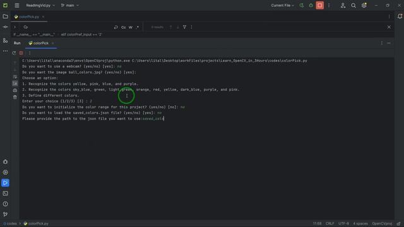Click the __name__ == '__main__' breadcrumb
The height and width of the screenshot is (227, 404).
pyautogui.click(x=34, y=35)
